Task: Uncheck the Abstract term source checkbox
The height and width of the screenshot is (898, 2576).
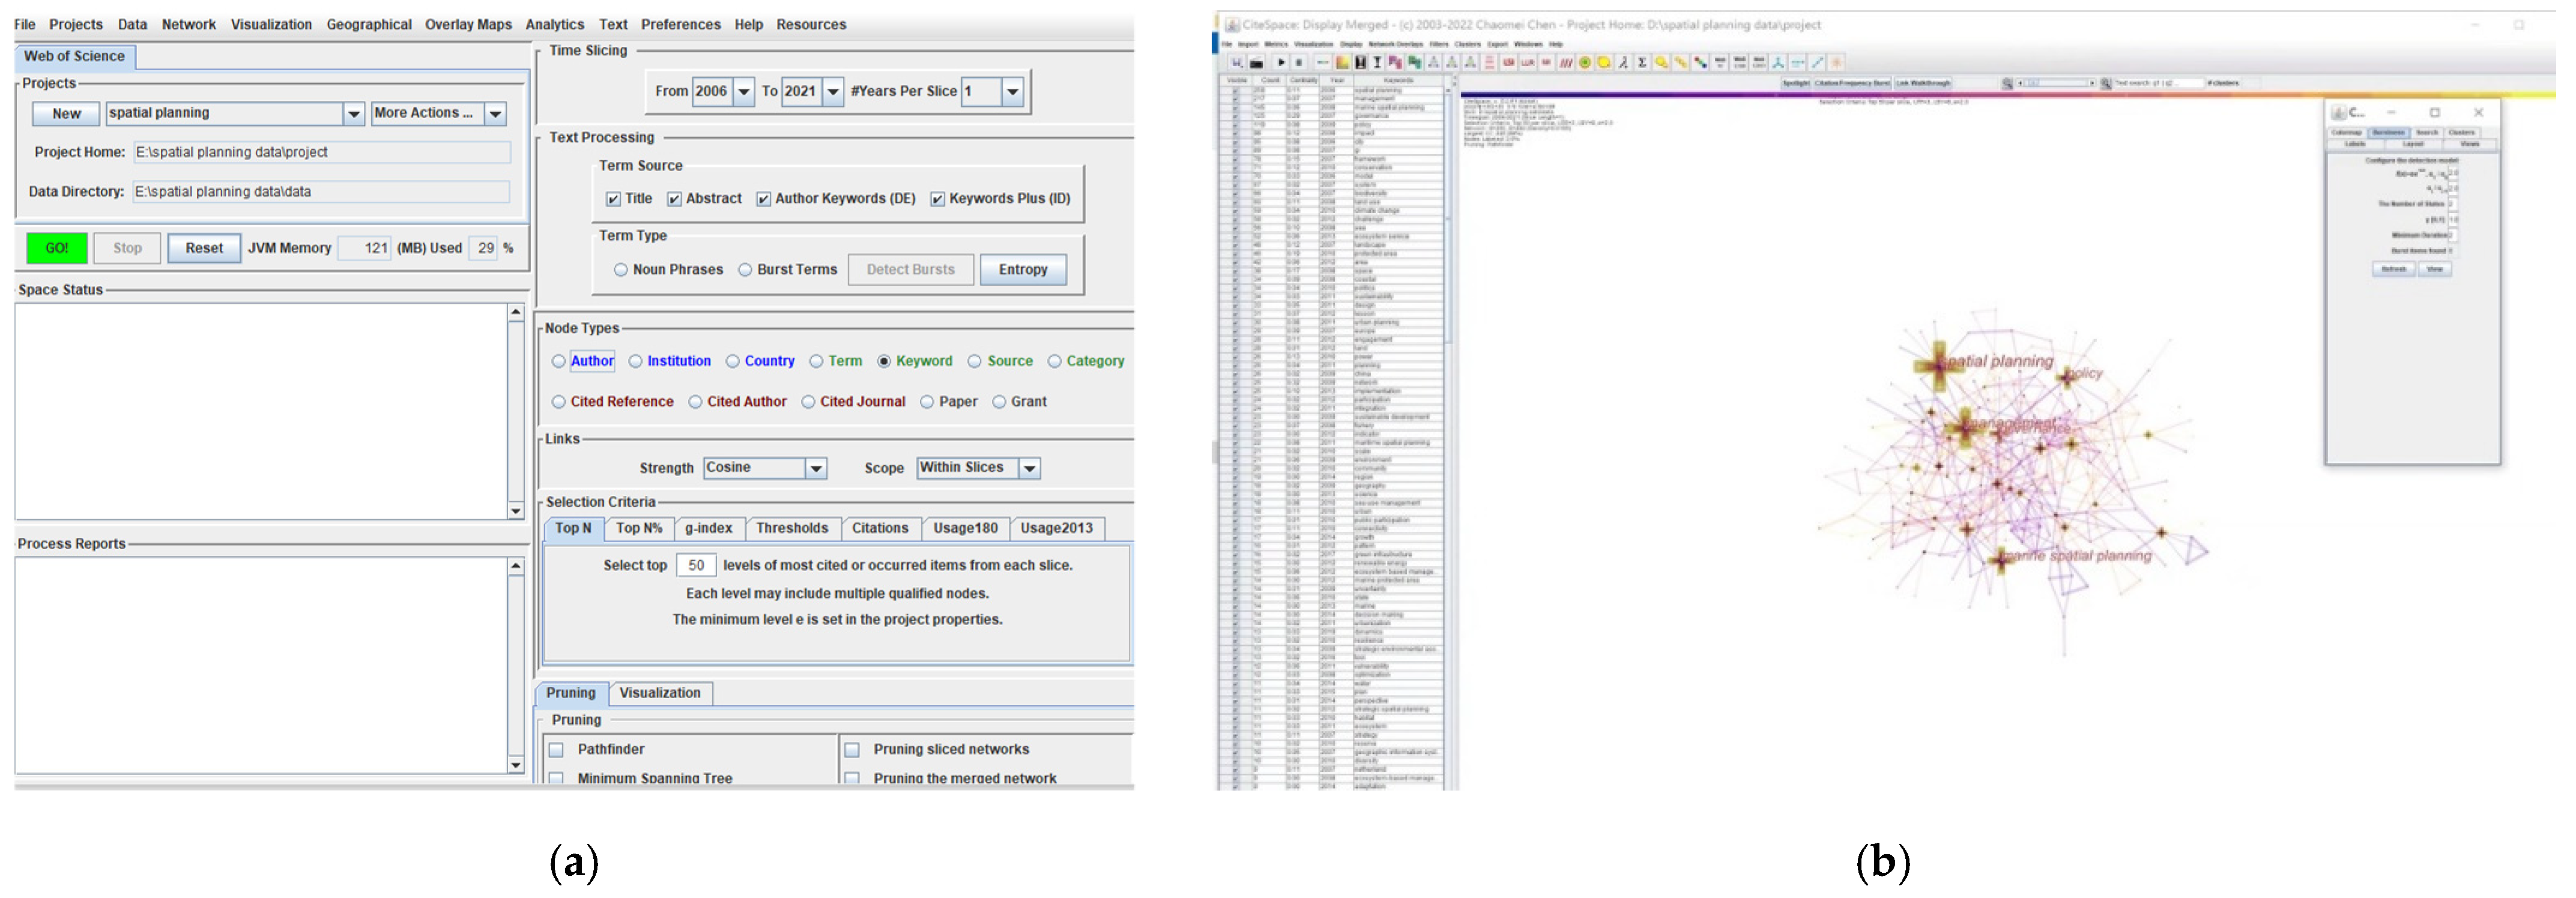Action: 675,199
